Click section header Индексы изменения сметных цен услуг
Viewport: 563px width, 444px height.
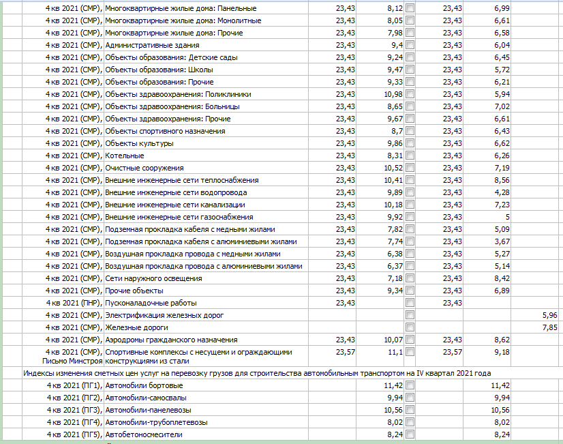point(257,373)
